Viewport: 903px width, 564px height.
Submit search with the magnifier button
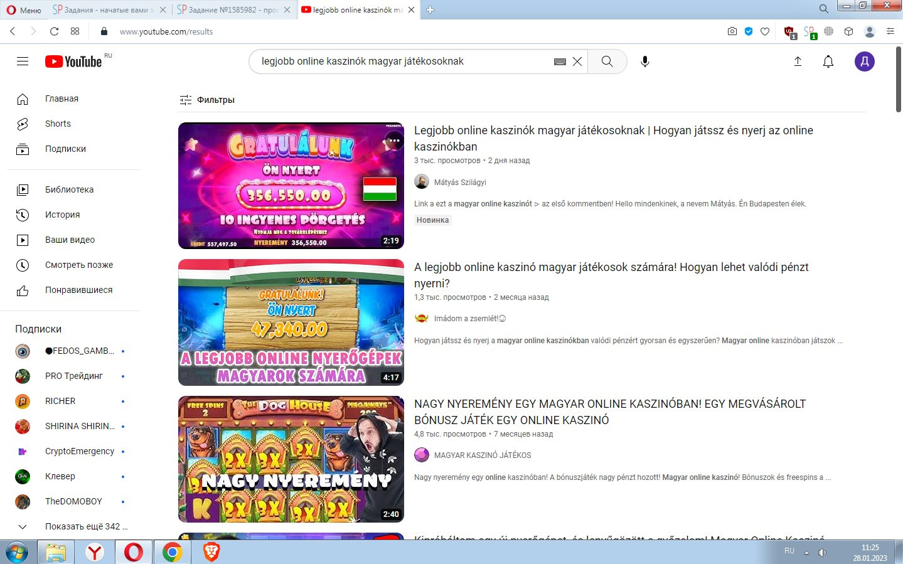(x=607, y=61)
